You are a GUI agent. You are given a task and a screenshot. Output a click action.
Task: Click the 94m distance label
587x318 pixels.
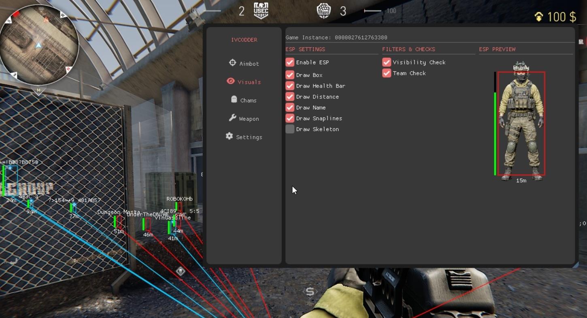(32, 212)
